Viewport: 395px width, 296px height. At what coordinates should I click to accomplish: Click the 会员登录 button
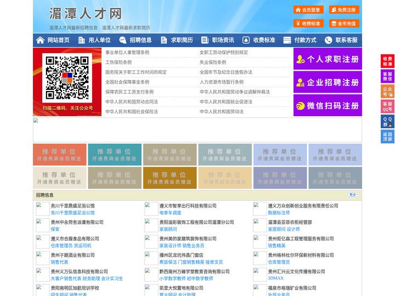point(308,10)
